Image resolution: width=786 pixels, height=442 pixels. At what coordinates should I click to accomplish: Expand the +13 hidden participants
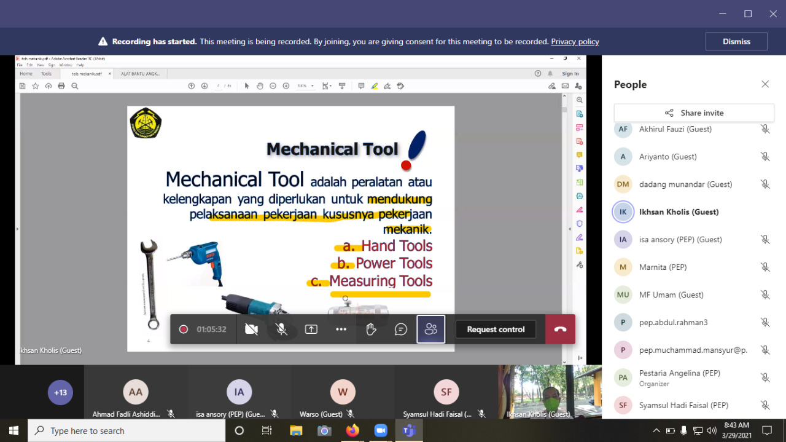60,392
